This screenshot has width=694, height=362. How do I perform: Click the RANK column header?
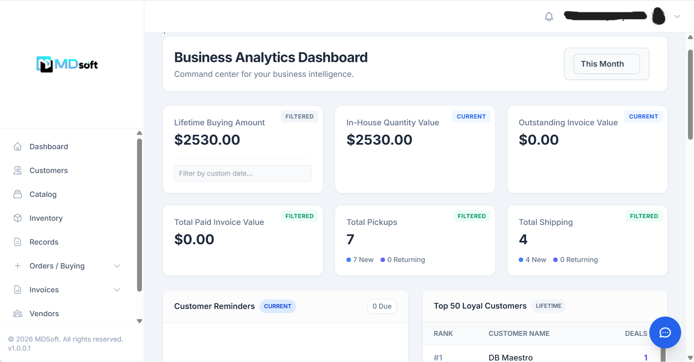[x=443, y=334]
